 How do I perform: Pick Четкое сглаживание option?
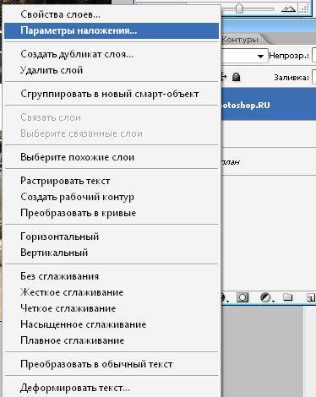(x=112, y=308)
